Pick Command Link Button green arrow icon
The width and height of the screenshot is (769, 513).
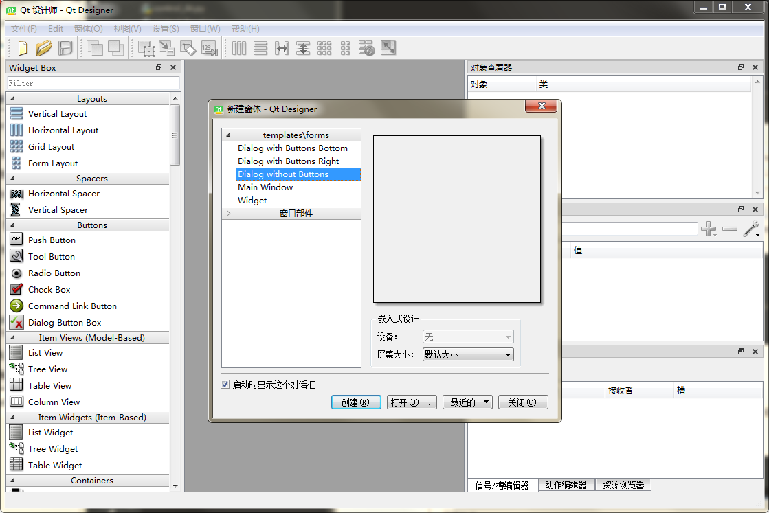tap(16, 306)
